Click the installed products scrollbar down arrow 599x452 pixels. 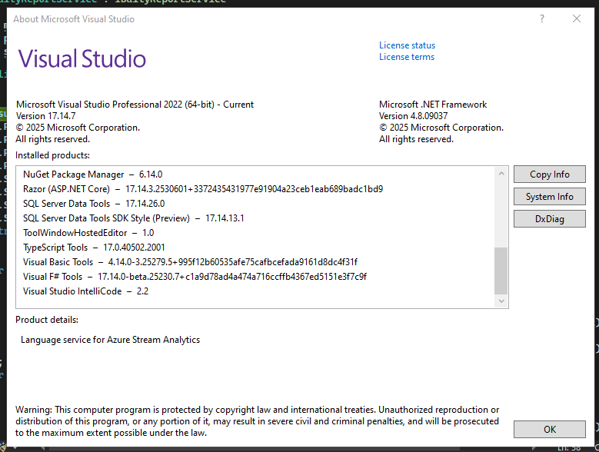(x=501, y=301)
